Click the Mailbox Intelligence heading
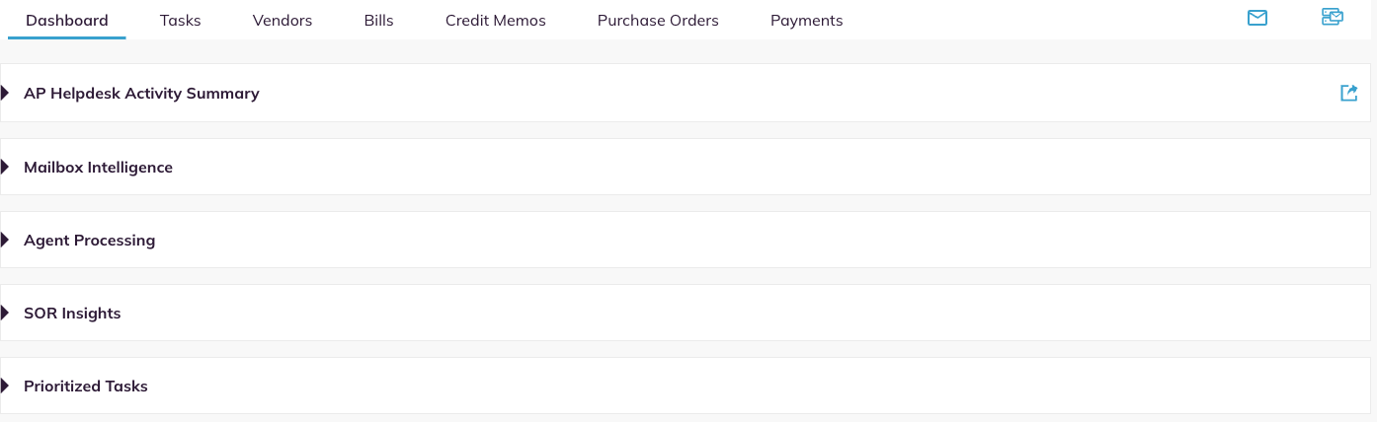This screenshot has height=422, width=1377. (x=98, y=167)
